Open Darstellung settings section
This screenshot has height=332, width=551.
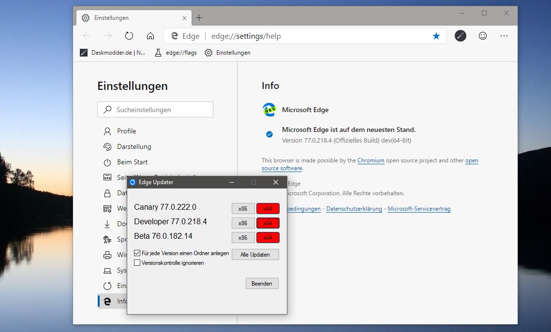click(x=134, y=146)
